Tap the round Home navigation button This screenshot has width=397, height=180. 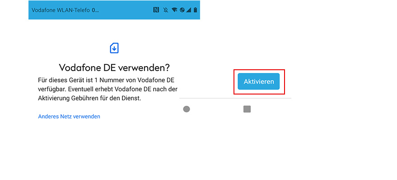187,109
